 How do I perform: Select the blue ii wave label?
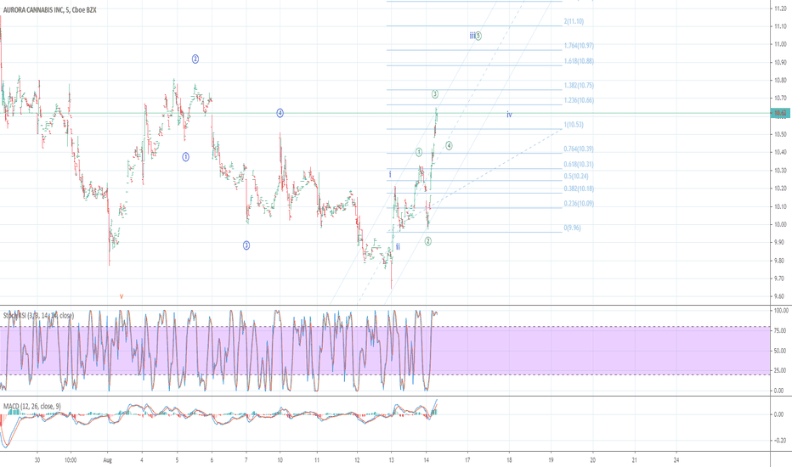pyautogui.click(x=398, y=246)
